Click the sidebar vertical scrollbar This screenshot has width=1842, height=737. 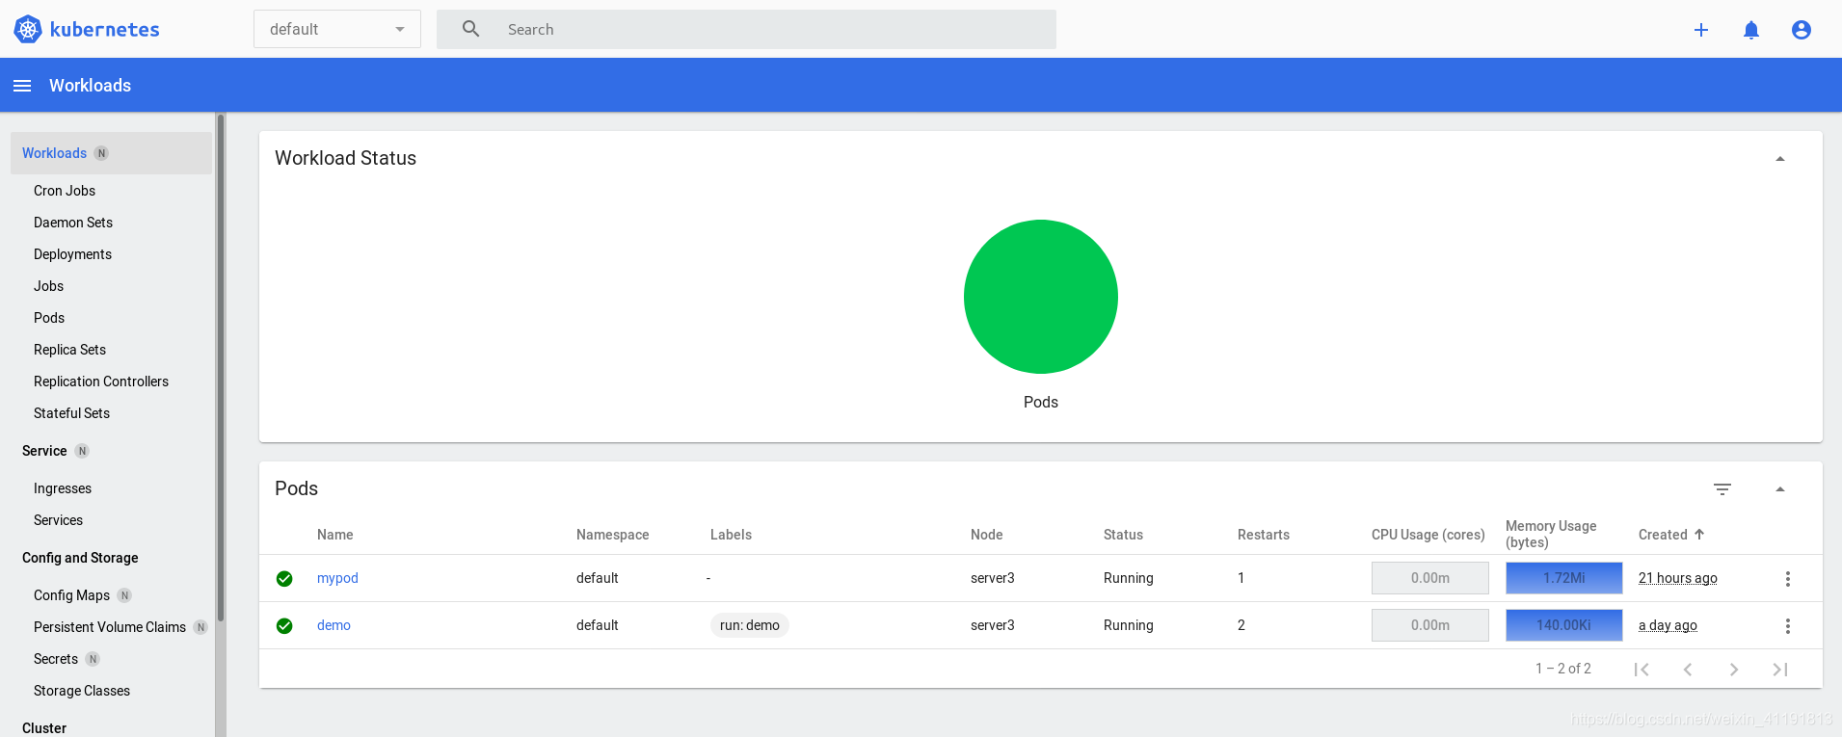click(x=221, y=366)
